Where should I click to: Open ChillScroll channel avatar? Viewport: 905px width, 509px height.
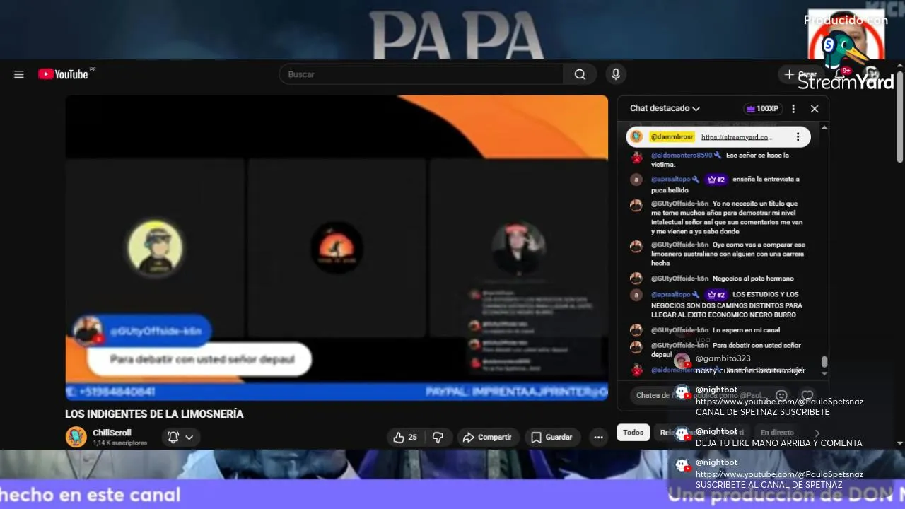76,437
